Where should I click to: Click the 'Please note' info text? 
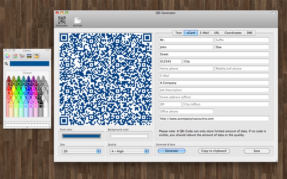pyautogui.click(x=212, y=133)
